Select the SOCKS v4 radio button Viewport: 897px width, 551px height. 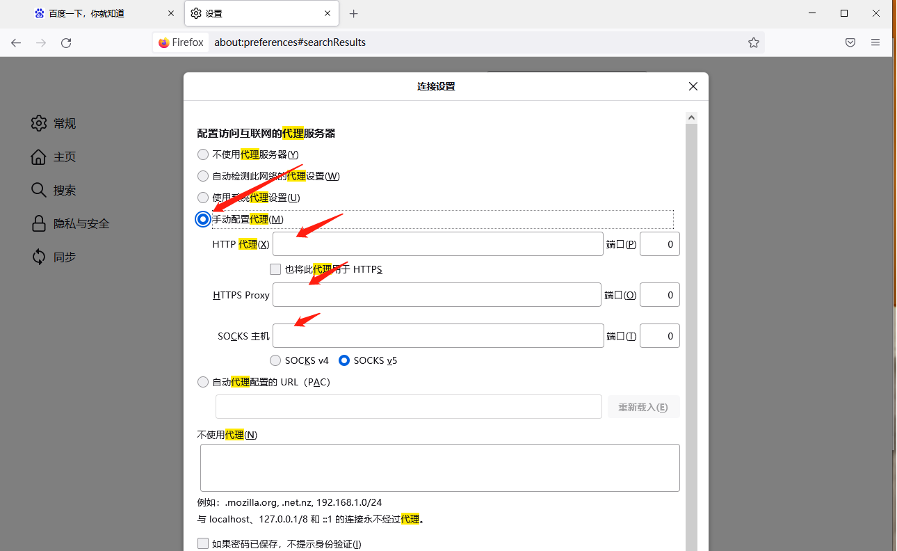(275, 360)
